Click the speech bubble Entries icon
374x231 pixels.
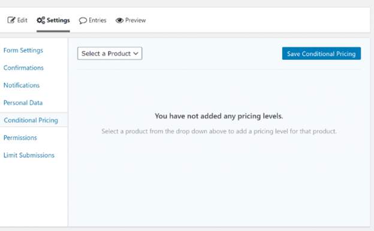coord(83,20)
